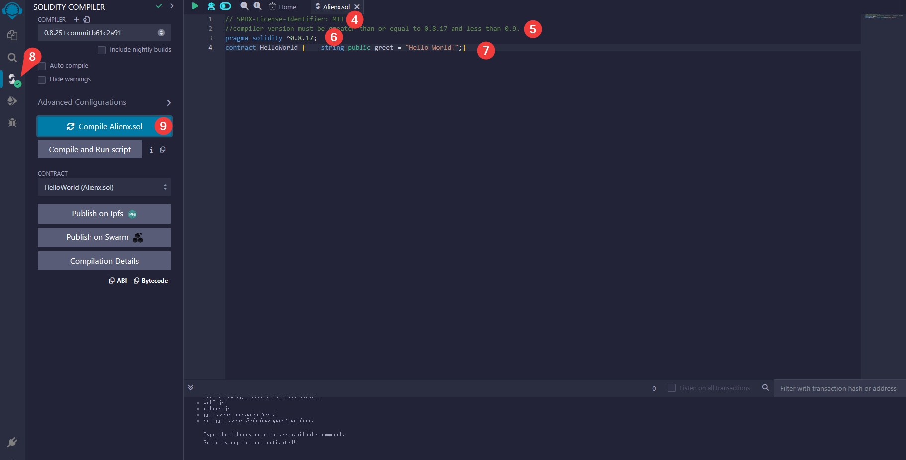906x460 pixels.
Task: Open the Plugin Manager plug icon
Action: 12,442
